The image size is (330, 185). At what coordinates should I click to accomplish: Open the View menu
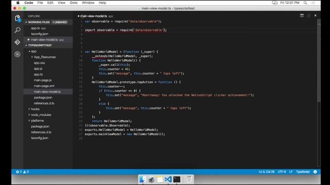pyautogui.click(x=61, y=3)
